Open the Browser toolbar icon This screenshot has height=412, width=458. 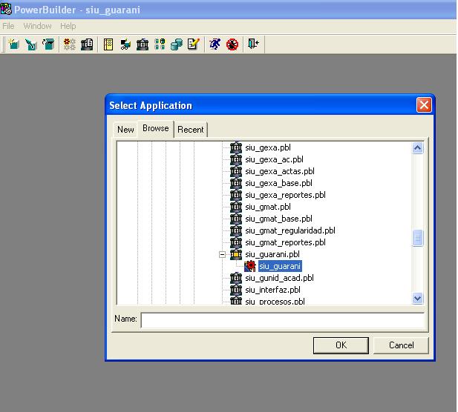[125, 44]
